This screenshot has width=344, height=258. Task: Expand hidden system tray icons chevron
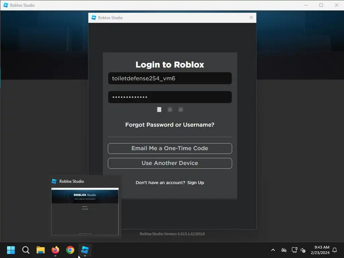pyautogui.click(x=273, y=250)
